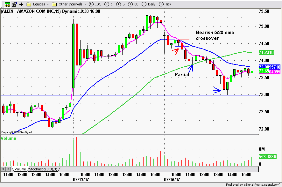Screen dimensions: 282x187
Task: Switch to the Daily interval
Action: tap(149, 4)
